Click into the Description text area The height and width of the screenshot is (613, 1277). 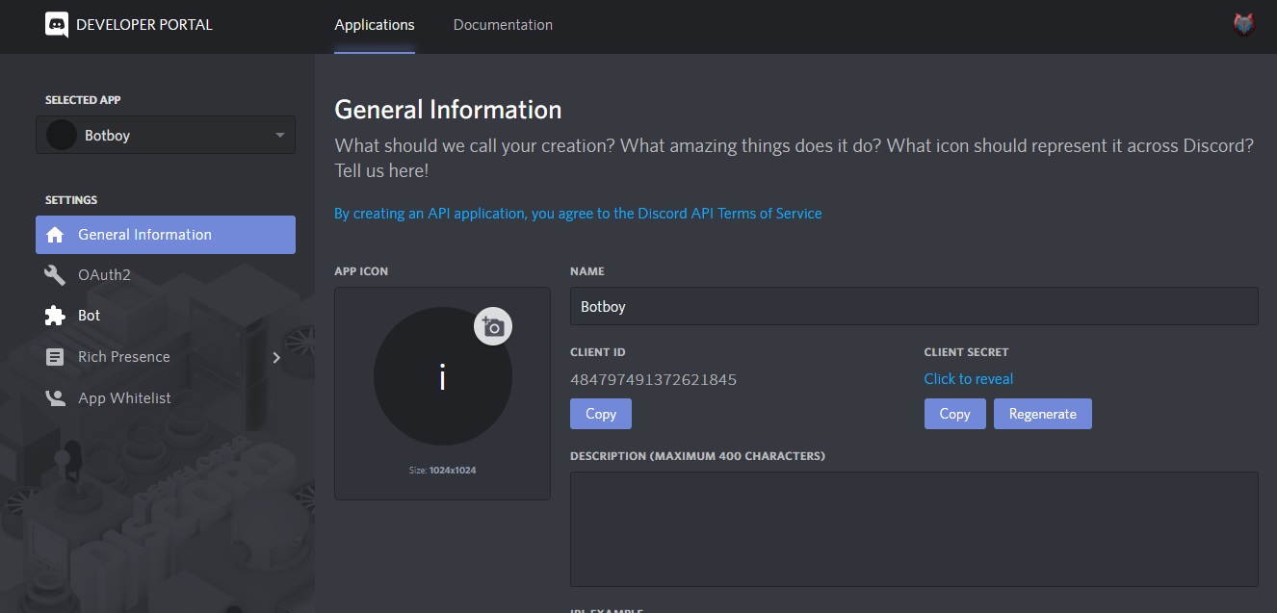[x=913, y=528]
